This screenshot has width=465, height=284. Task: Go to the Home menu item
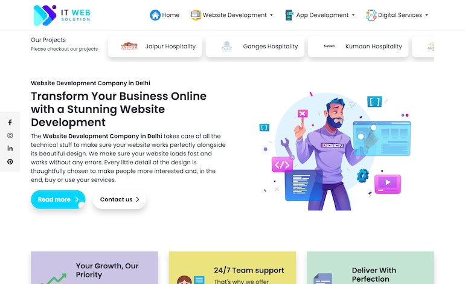pyautogui.click(x=170, y=15)
